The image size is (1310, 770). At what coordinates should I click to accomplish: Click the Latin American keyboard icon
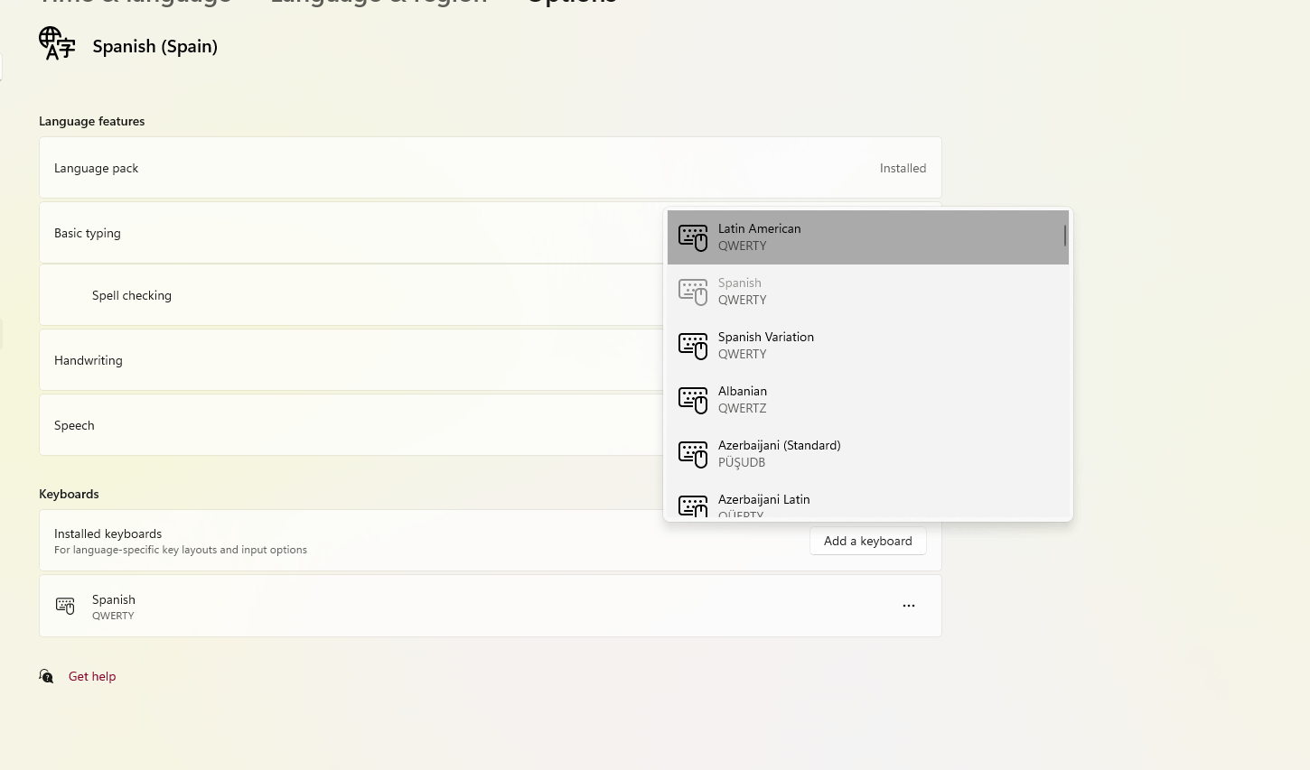(x=693, y=237)
